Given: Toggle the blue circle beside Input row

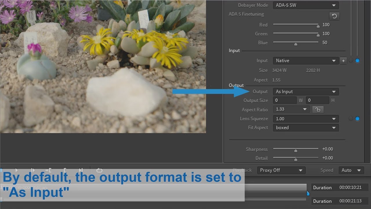Looking at the screenshot, I should (x=357, y=61).
